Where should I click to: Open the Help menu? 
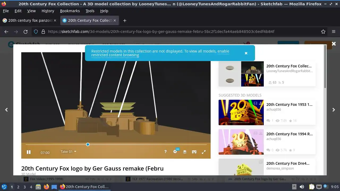pos(104,11)
